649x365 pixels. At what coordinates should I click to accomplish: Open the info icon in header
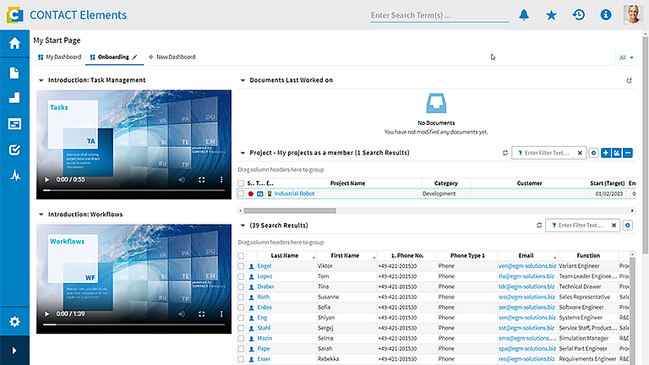(x=606, y=15)
